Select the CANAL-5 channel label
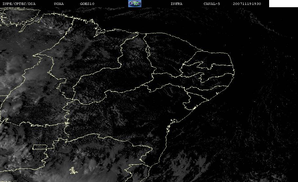Screen dimensions: 298x182 pyautogui.click(x=212, y=4)
